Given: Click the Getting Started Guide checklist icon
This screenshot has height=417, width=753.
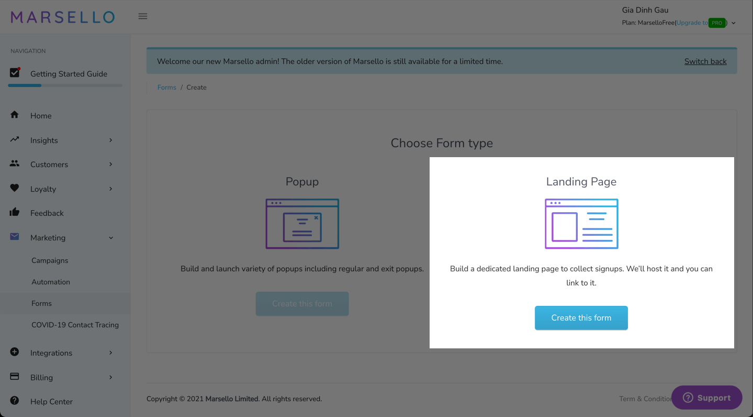Looking at the screenshot, I should [15, 72].
